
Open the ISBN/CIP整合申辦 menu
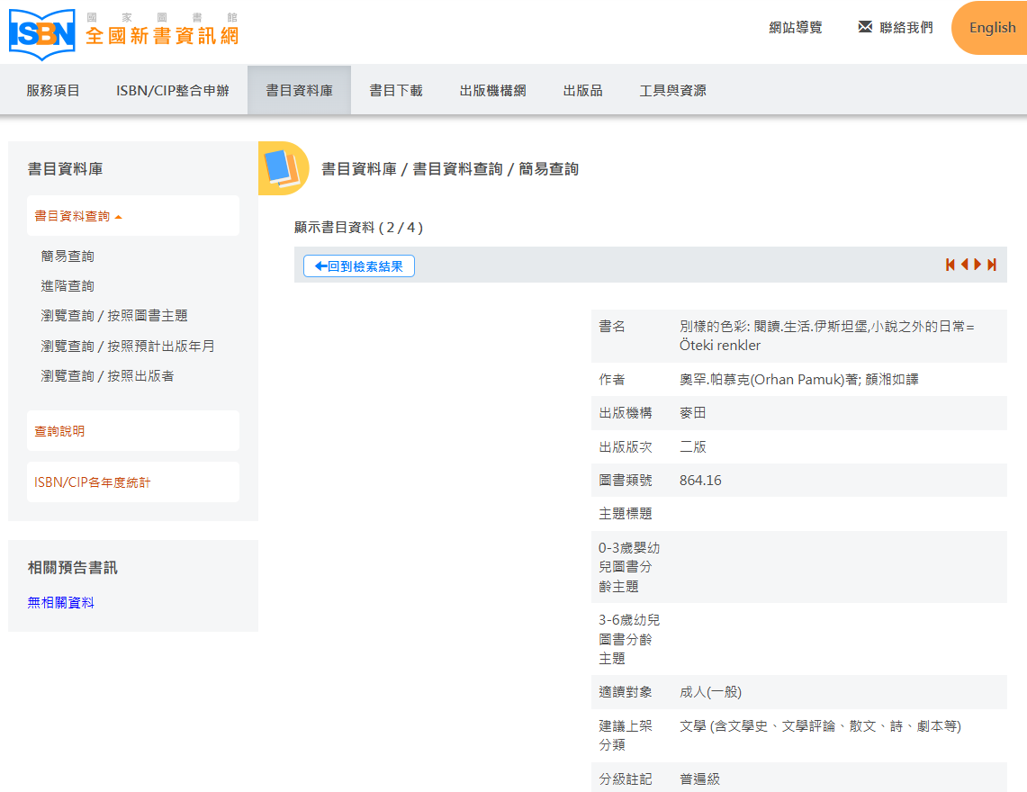pos(173,90)
